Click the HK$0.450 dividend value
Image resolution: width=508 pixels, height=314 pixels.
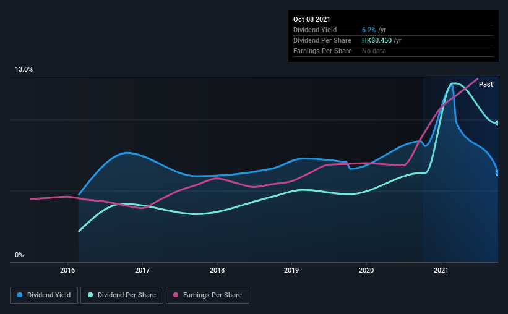377,40
